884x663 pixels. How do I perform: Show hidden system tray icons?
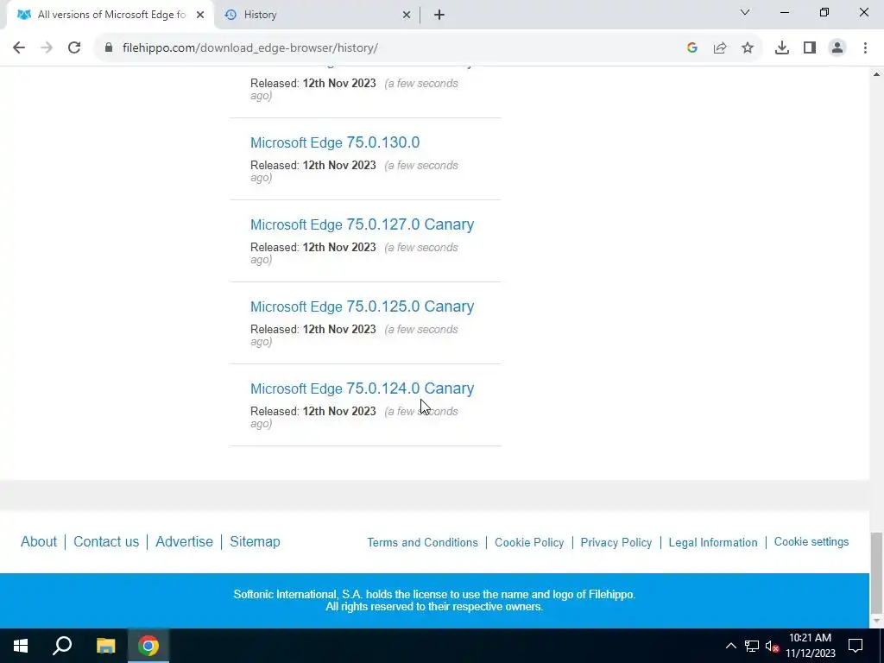(x=730, y=646)
